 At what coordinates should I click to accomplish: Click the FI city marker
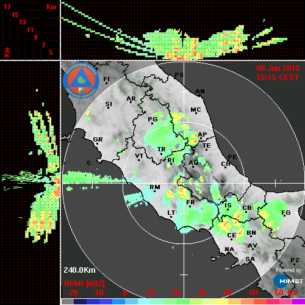[x=106, y=83]
